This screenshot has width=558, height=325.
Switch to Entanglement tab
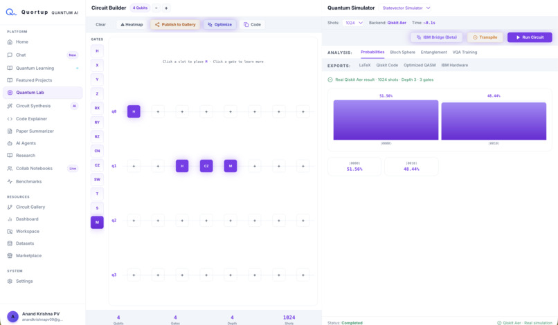[434, 53]
